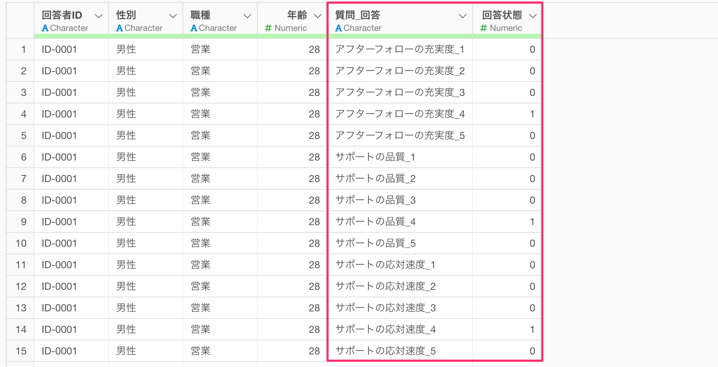Click the Character type icon under 職種
The width and height of the screenshot is (718, 367).
click(x=194, y=28)
